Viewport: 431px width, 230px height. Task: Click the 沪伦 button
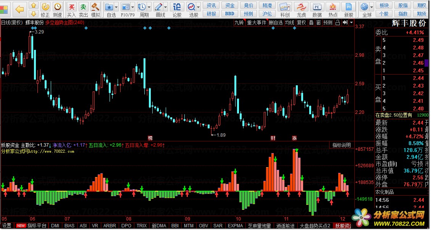click(267, 13)
